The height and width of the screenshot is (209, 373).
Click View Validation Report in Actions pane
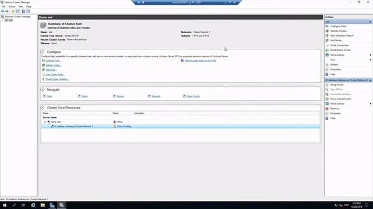(342, 35)
